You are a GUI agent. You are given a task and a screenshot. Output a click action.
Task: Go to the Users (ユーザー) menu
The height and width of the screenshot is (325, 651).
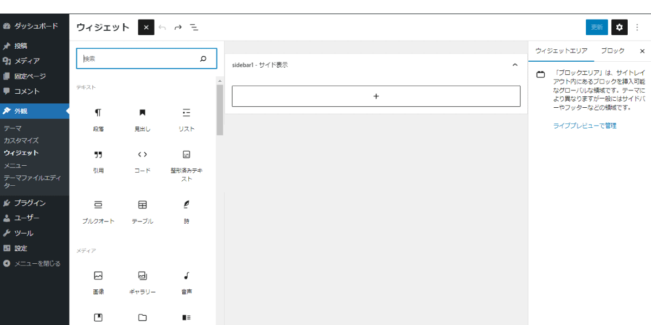click(x=35, y=218)
